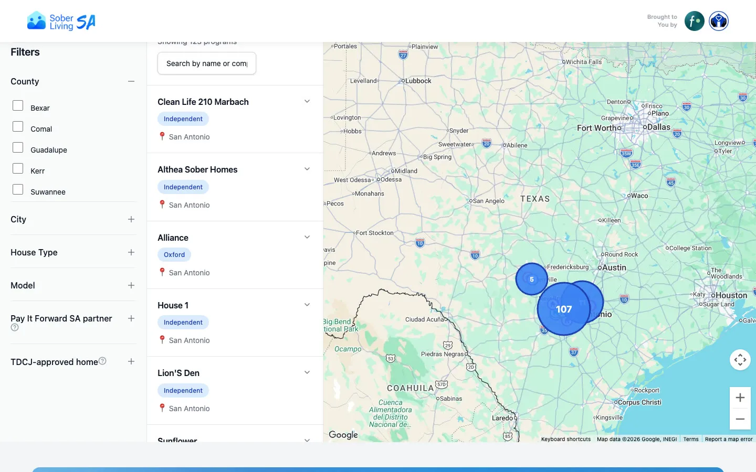Expand the House 1 listing details
Image resolution: width=756 pixels, height=472 pixels.
(x=307, y=305)
